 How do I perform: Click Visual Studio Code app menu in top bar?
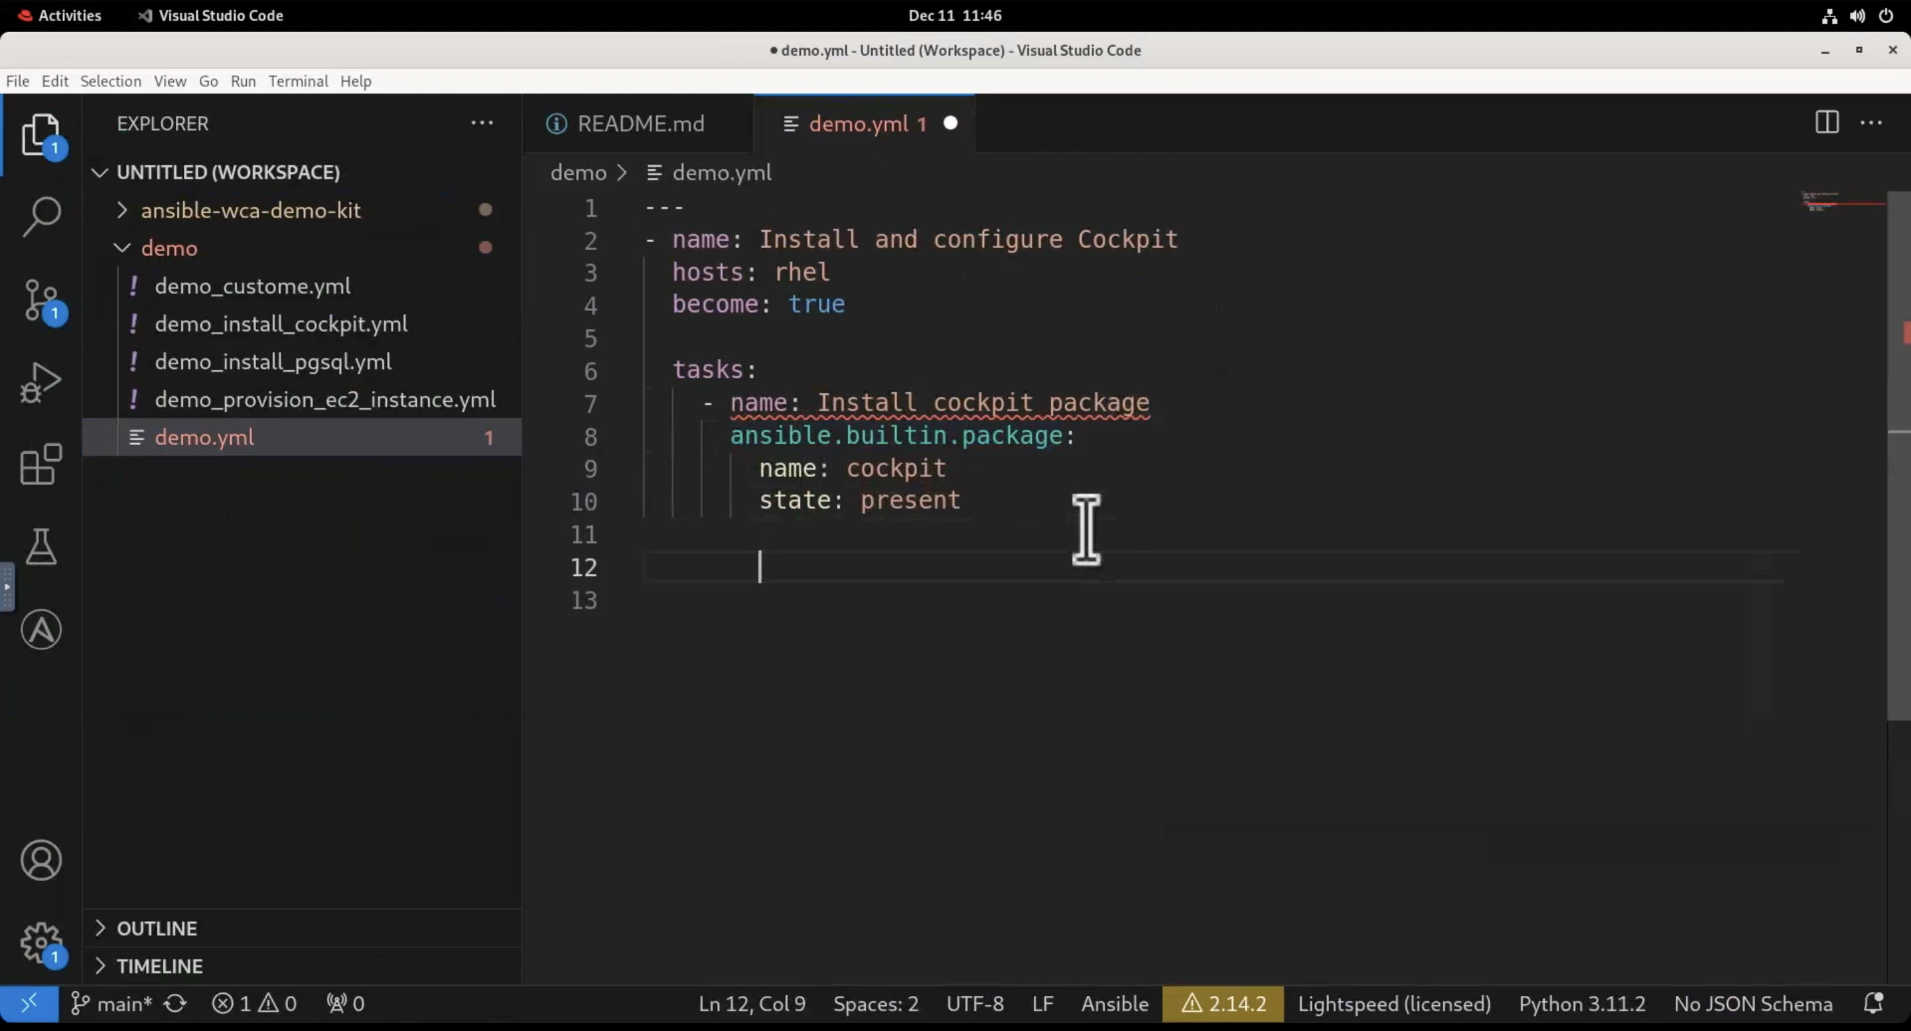point(211,15)
